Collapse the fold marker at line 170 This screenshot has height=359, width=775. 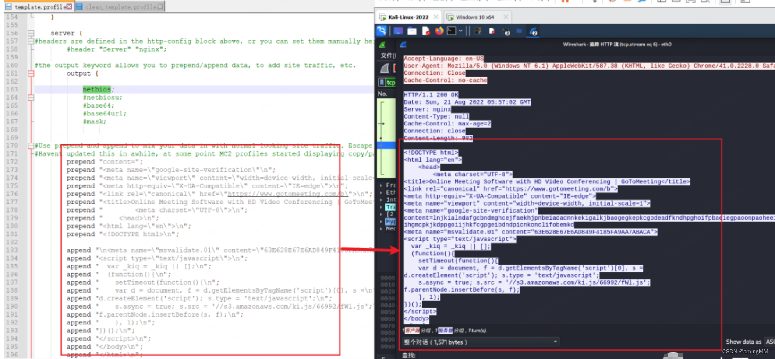(x=31, y=146)
